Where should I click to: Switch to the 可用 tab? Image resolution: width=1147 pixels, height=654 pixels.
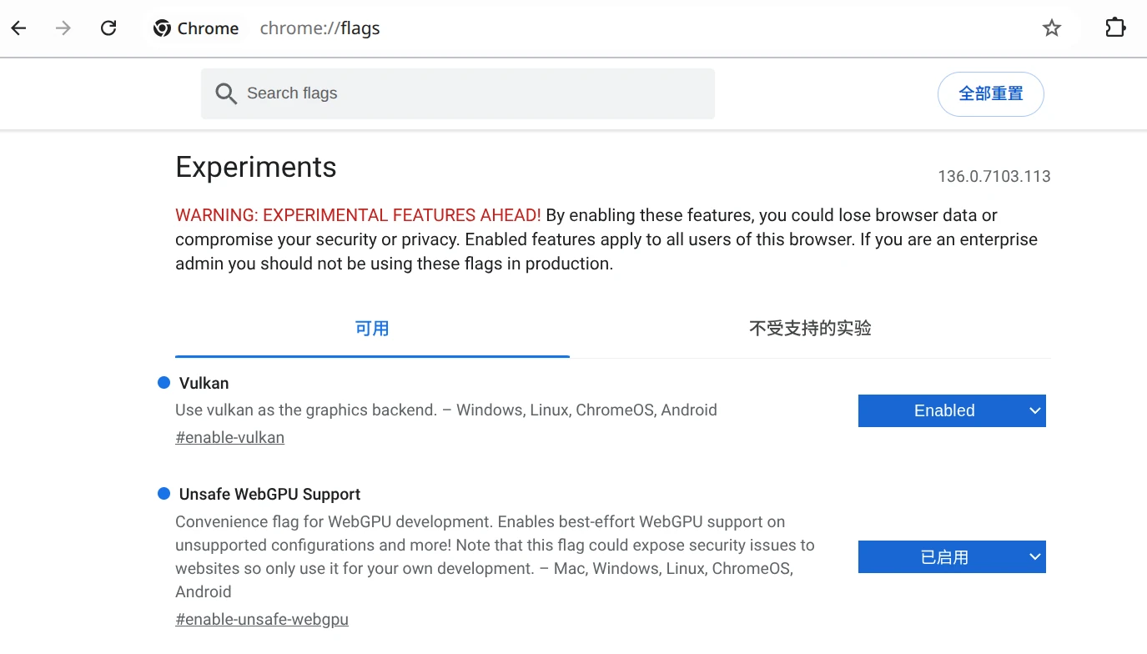pyautogui.click(x=372, y=329)
